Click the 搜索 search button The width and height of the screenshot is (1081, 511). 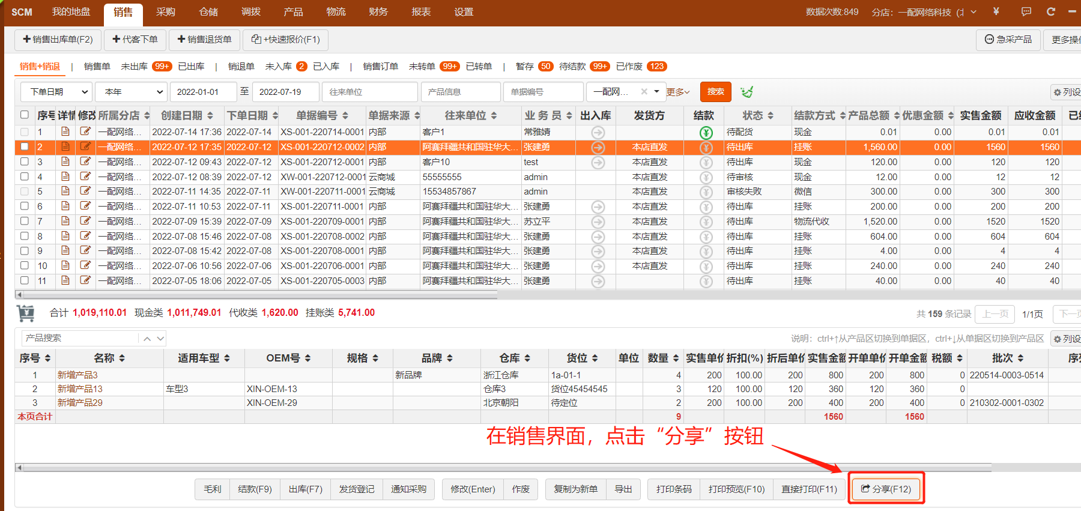[x=716, y=92]
